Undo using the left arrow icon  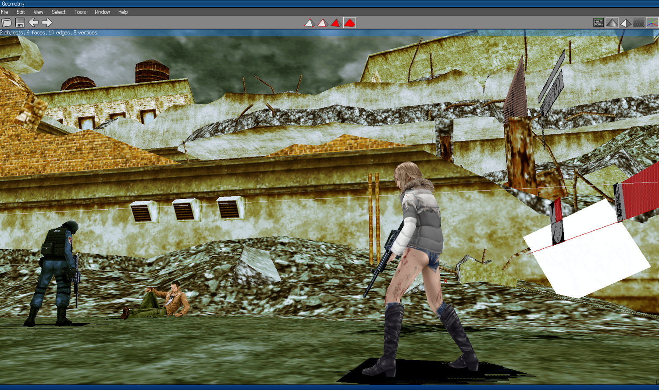coord(33,22)
